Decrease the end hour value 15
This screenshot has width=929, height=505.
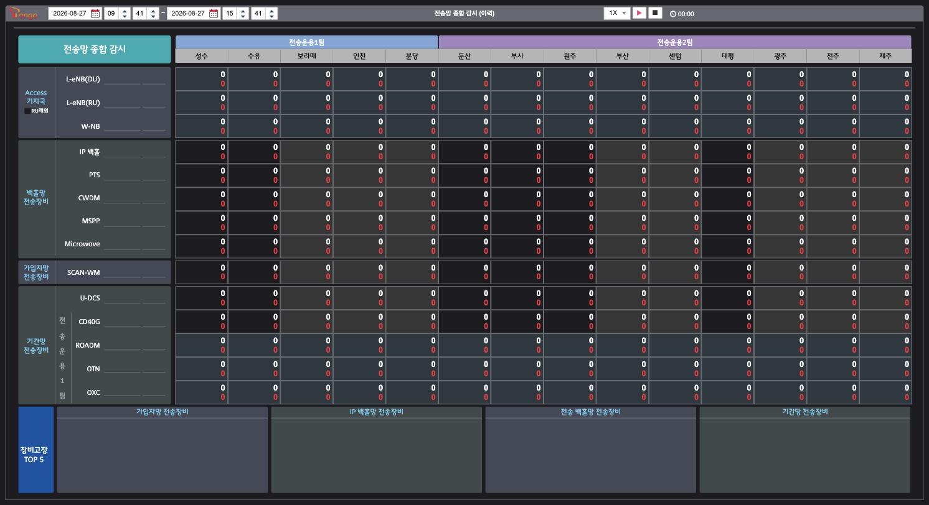[243, 16]
